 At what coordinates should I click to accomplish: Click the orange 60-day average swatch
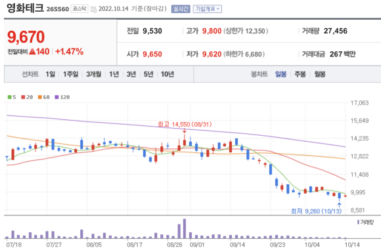pyautogui.click(x=40, y=97)
